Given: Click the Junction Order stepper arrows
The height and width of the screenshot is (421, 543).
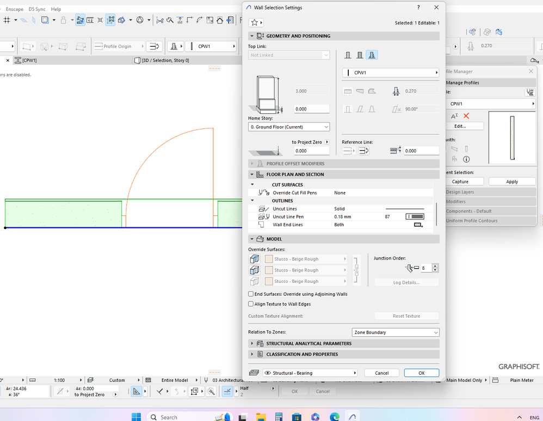Looking at the screenshot, I should [x=435, y=268].
